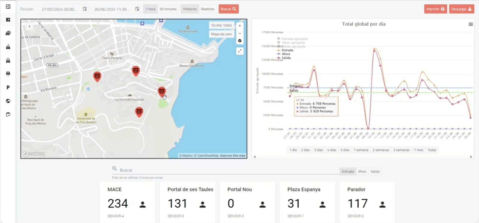Open the multiple-cars traffic section icon
Image resolution: width=479 pixels, height=223 pixels.
pyautogui.click(x=8, y=33)
